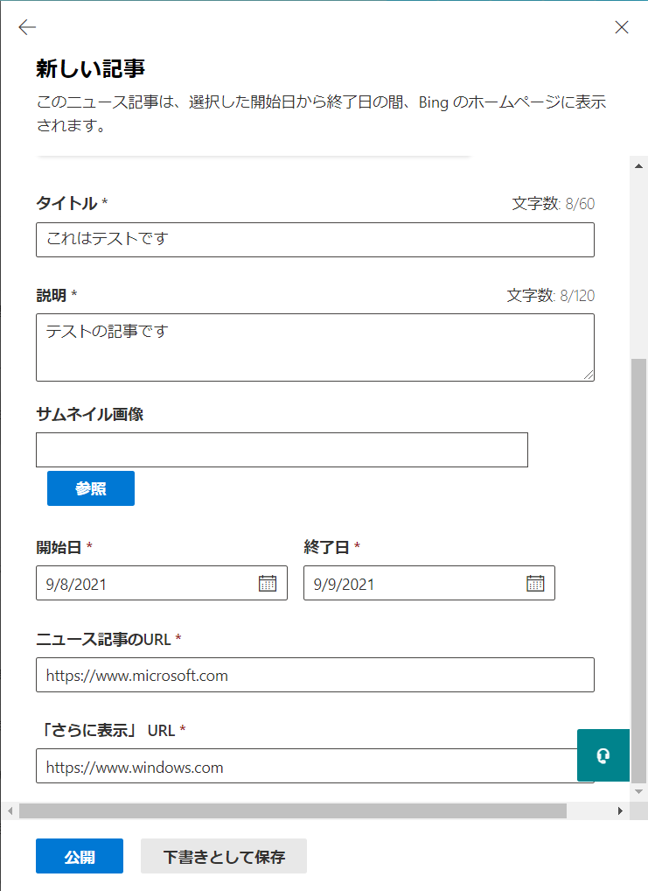Click into the 説明 text area
This screenshot has width=648, height=891.
(315, 347)
